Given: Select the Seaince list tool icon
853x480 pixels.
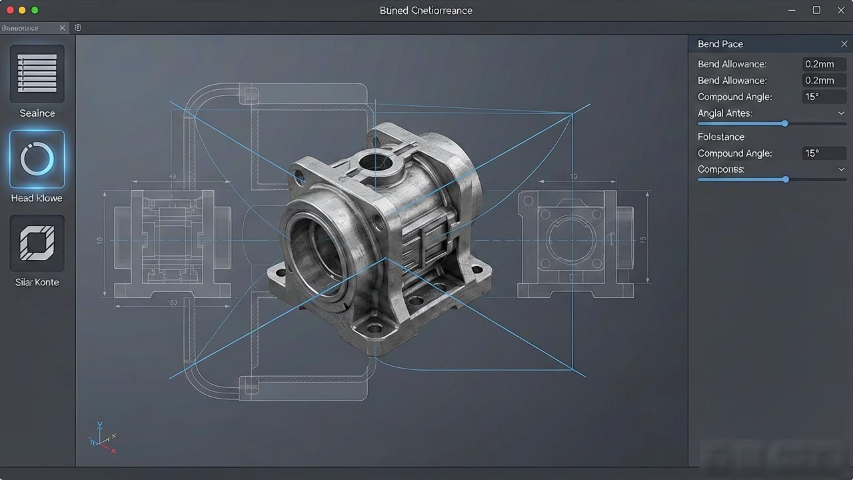Looking at the screenshot, I should tap(37, 73).
